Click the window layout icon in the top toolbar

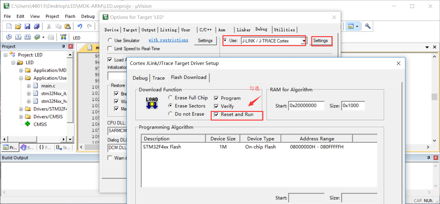pos(351,27)
